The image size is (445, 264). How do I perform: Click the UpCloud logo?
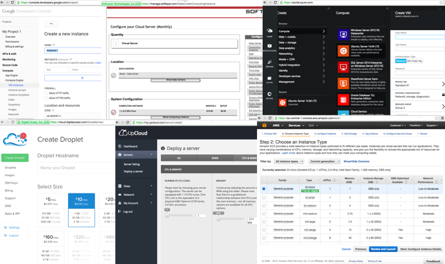click(133, 133)
